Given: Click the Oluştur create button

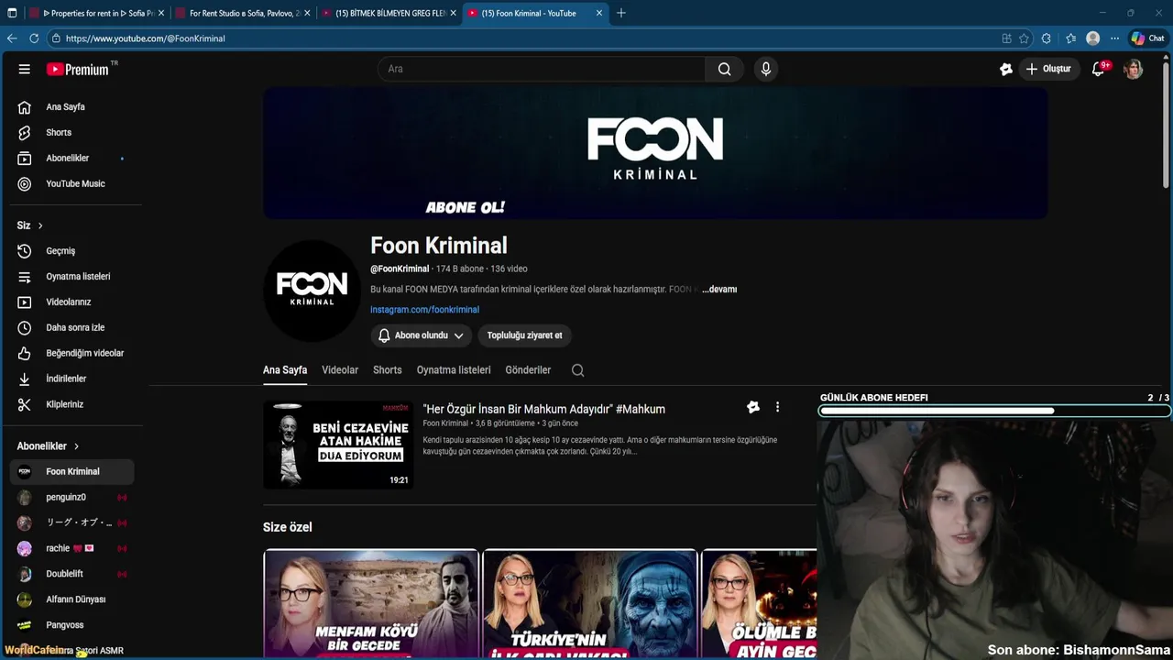Looking at the screenshot, I should tap(1048, 69).
